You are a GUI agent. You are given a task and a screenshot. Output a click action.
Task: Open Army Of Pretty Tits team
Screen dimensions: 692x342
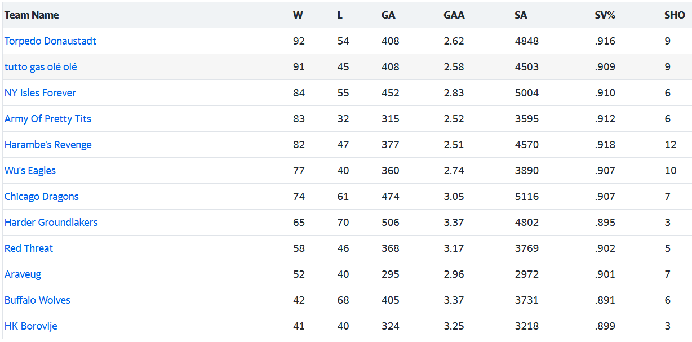[48, 119]
